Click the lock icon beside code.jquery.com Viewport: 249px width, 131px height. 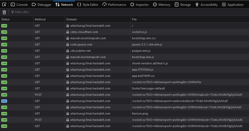pos(68,44)
